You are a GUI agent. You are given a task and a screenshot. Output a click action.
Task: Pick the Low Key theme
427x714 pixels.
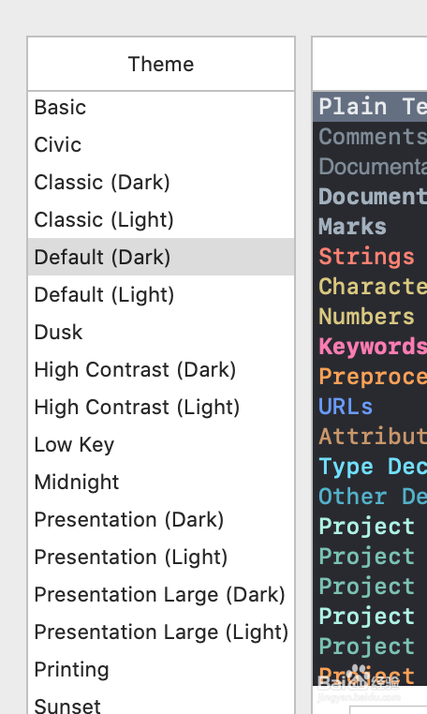point(161,444)
